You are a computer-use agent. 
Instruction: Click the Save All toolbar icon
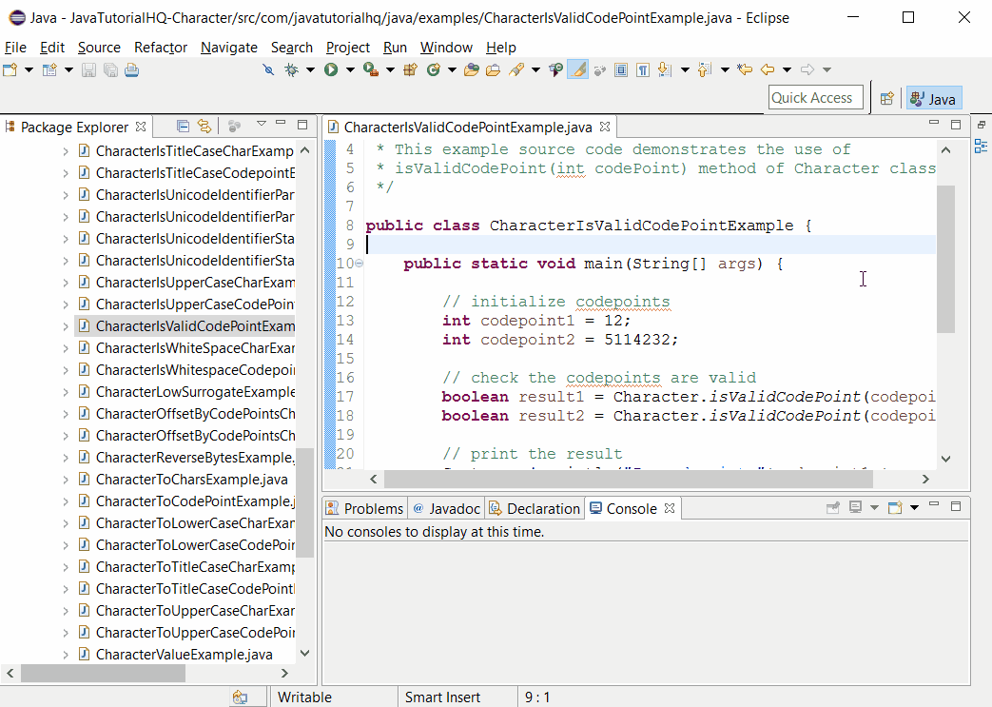[110, 69]
